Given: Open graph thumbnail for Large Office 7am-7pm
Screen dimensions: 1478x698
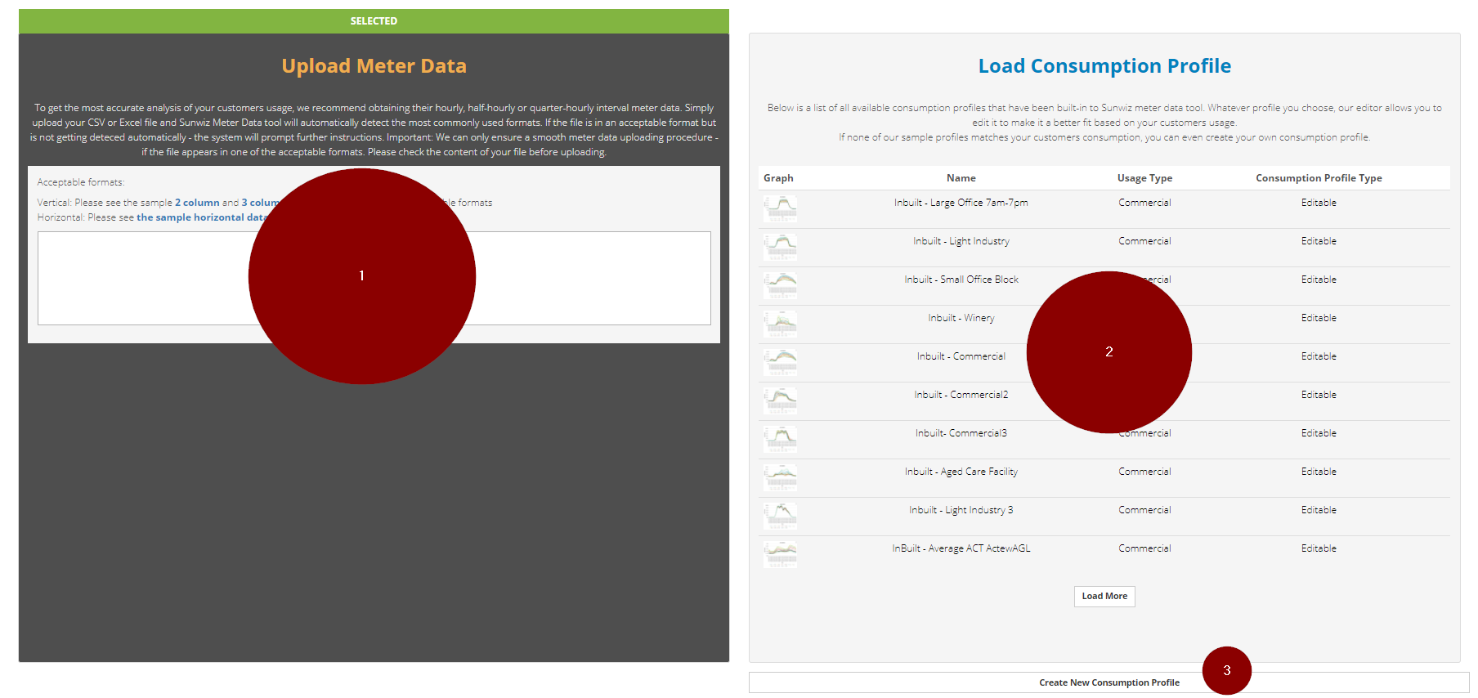Looking at the screenshot, I should click(781, 208).
